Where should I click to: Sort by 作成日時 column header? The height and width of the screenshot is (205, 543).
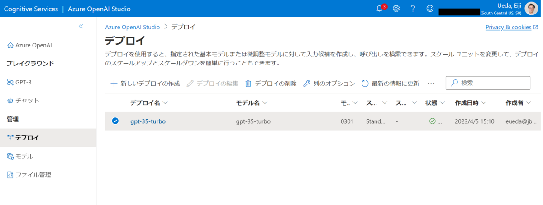click(471, 103)
